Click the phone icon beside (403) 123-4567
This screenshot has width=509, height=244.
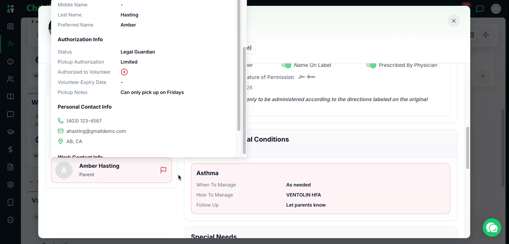pyautogui.click(x=60, y=121)
